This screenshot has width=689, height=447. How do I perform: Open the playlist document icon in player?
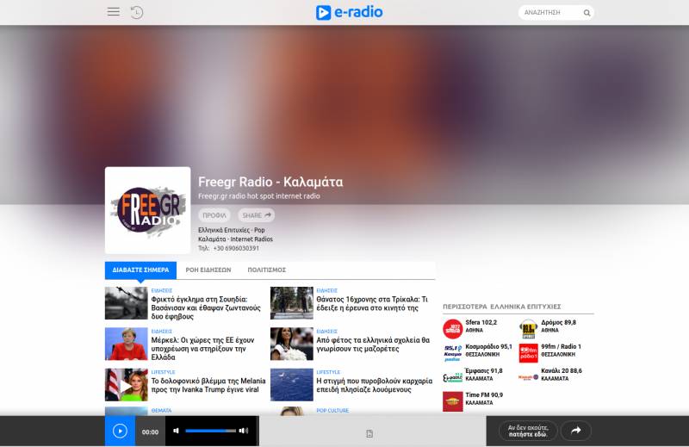click(x=369, y=434)
